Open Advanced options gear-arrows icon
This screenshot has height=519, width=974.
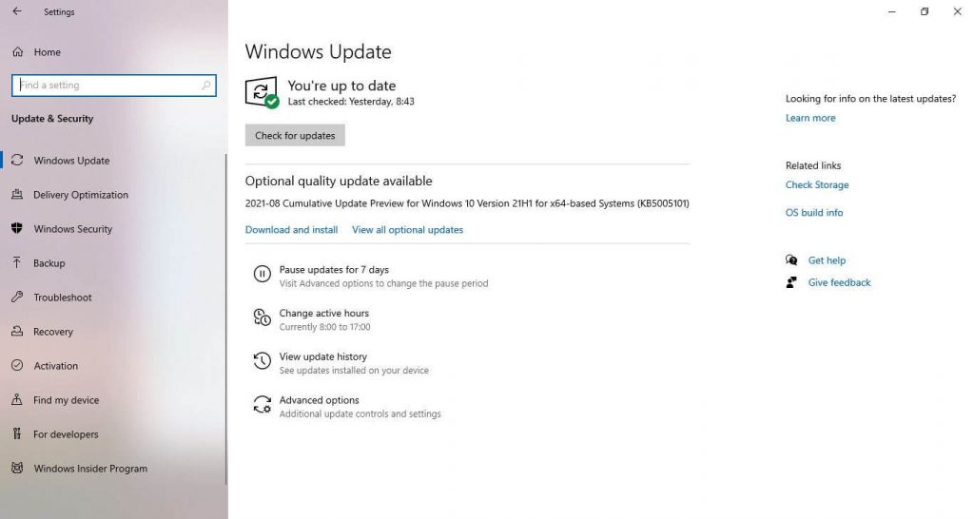point(263,404)
